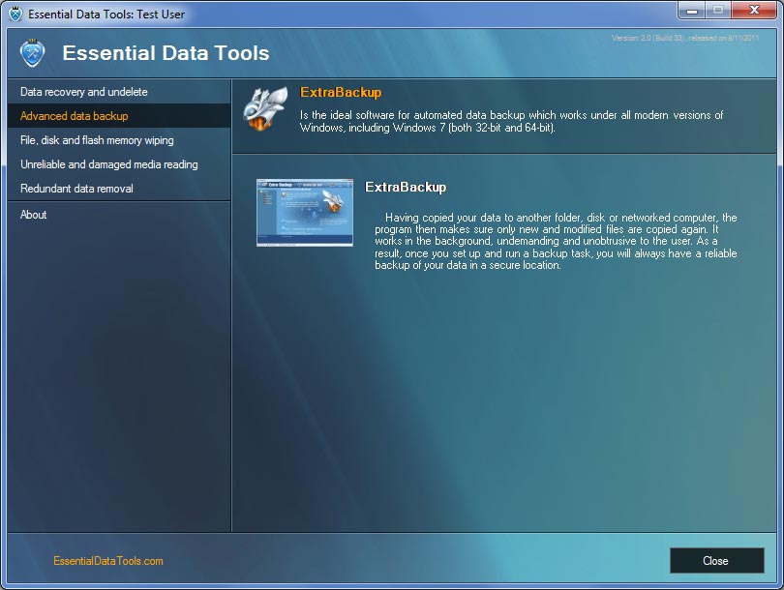The image size is (784, 590).
Task: Minimize the Essential Data Tools window
Action: [692, 11]
